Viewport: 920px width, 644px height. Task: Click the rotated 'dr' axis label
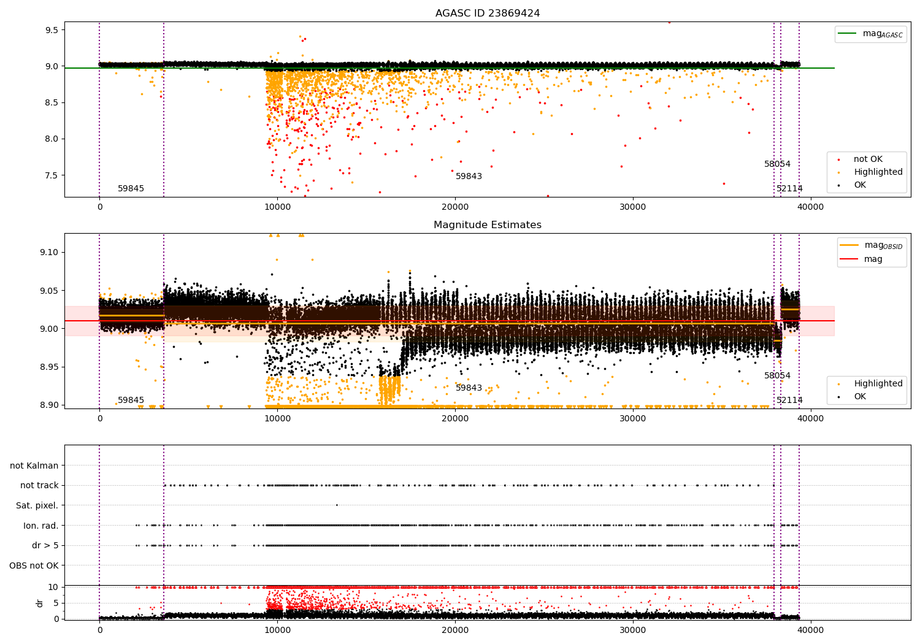pyautogui.click(x=40, y=603)
